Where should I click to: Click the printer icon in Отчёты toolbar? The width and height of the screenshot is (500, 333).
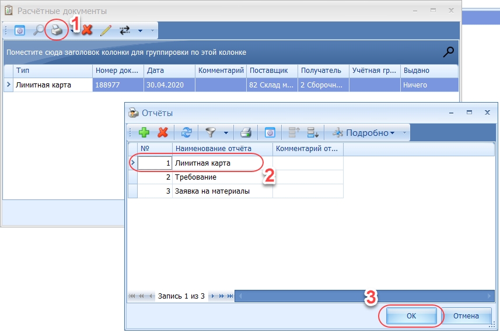246,132
